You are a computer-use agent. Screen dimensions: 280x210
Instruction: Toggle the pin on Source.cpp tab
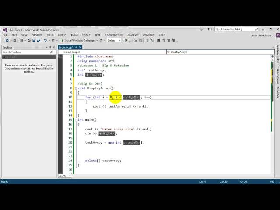(76, 47)
